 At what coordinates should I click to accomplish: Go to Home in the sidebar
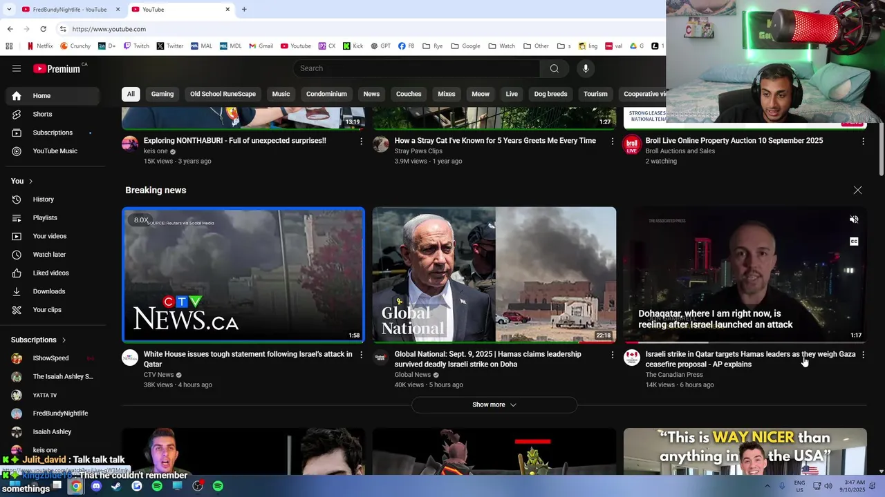point(53,96)
